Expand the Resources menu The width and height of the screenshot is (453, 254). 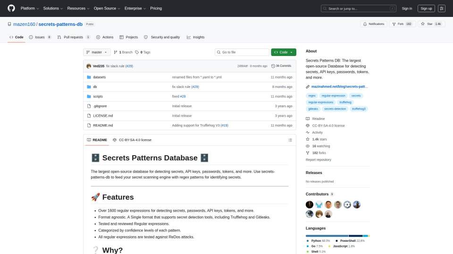(x=78, y=8)
